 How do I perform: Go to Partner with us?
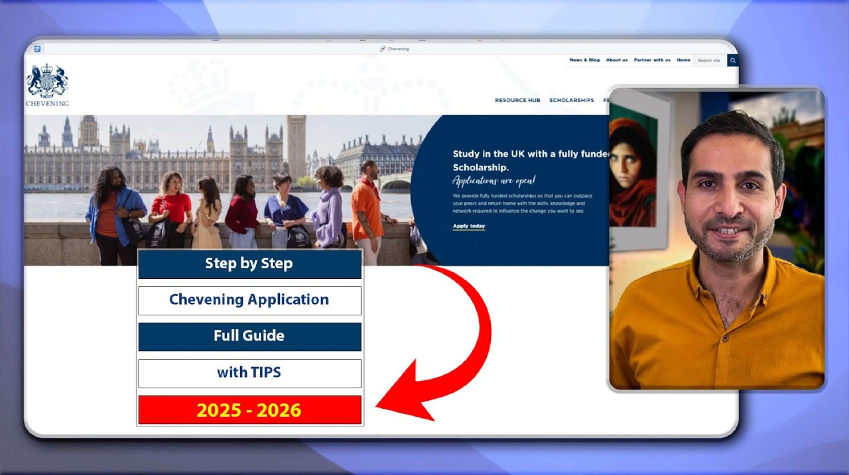pos(652,60)
